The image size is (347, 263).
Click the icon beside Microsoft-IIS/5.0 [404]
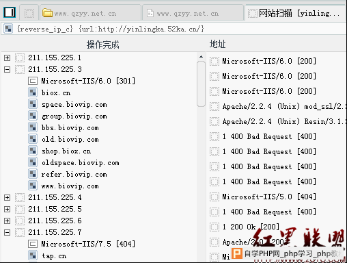click(214, 197)
